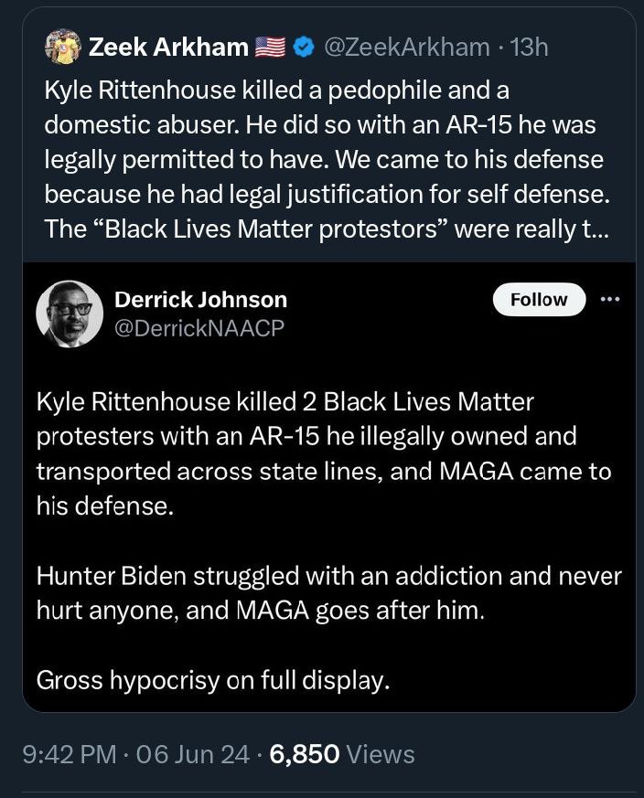
Task: Click the 'Gross hypocrisy on full display' line
Action: pyautogui.click(x=213, y=680)
